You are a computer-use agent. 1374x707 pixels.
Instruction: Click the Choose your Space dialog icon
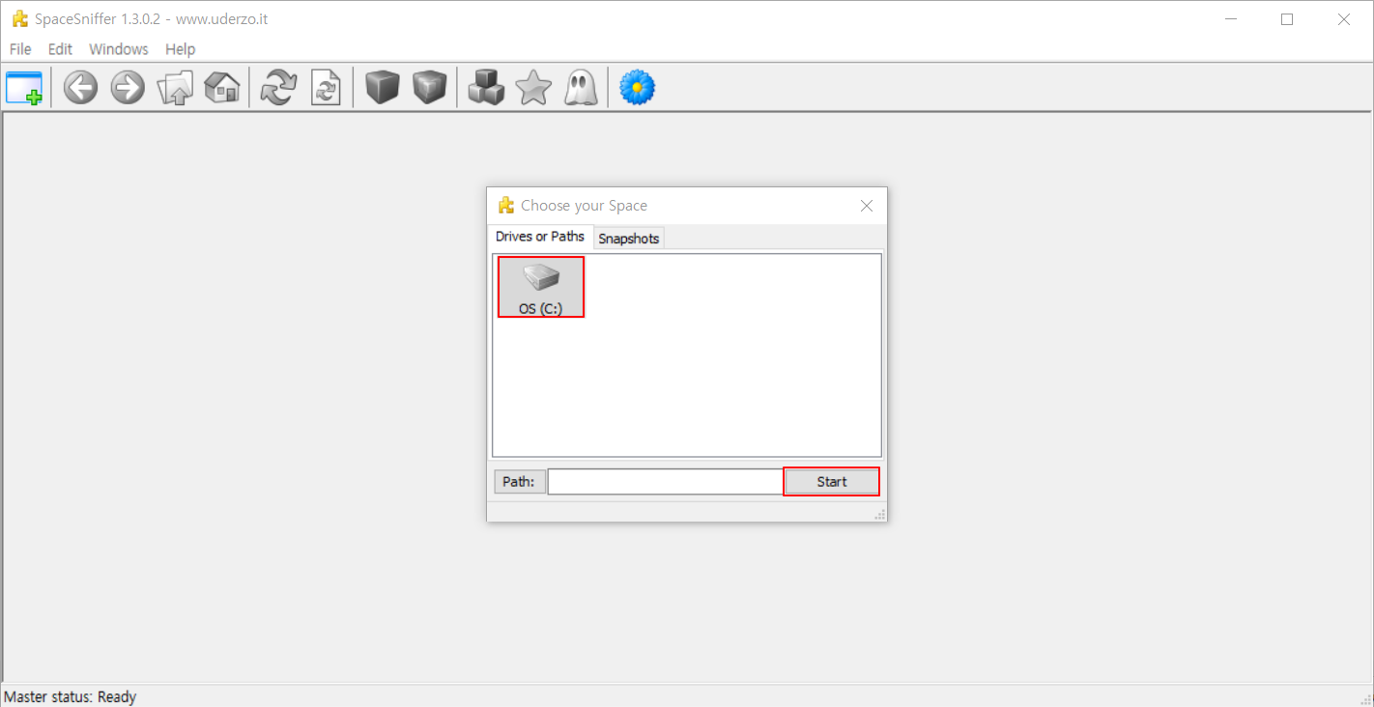pyautogui.click(x=506, y=206)
